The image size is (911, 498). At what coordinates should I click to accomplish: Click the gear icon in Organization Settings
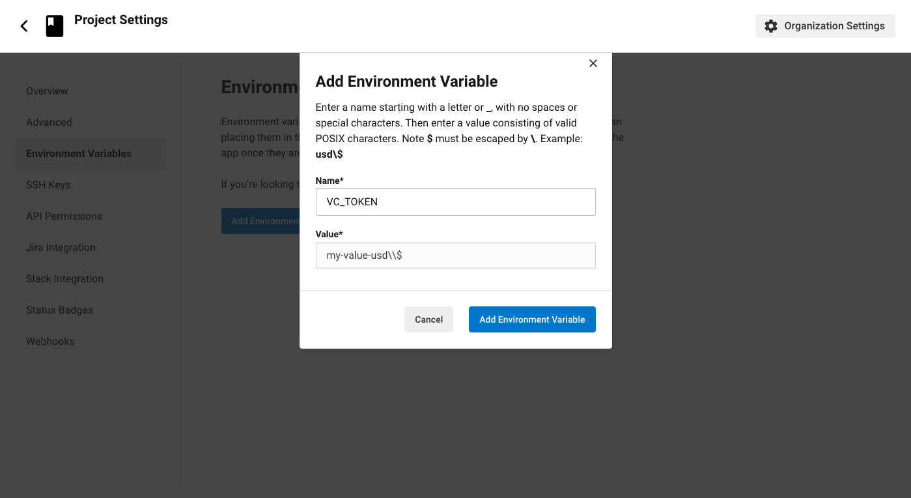pyautogui.click(x=771, y=26)
